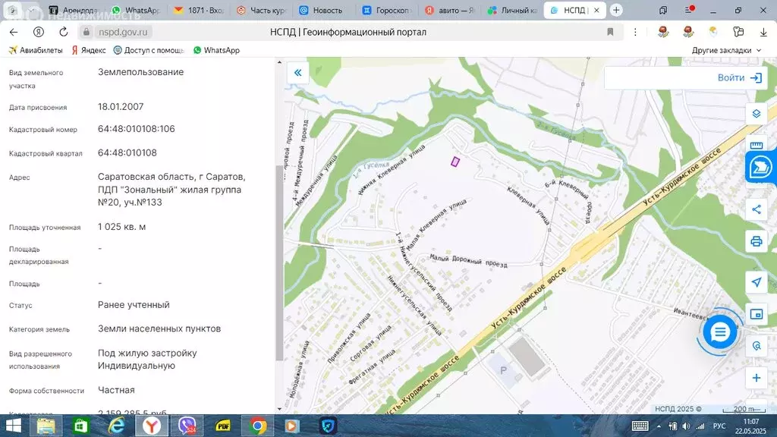Click the scrollbar down arrow of info panel
The width and height of the screenshot is (777, 437).
coord(279,409)
